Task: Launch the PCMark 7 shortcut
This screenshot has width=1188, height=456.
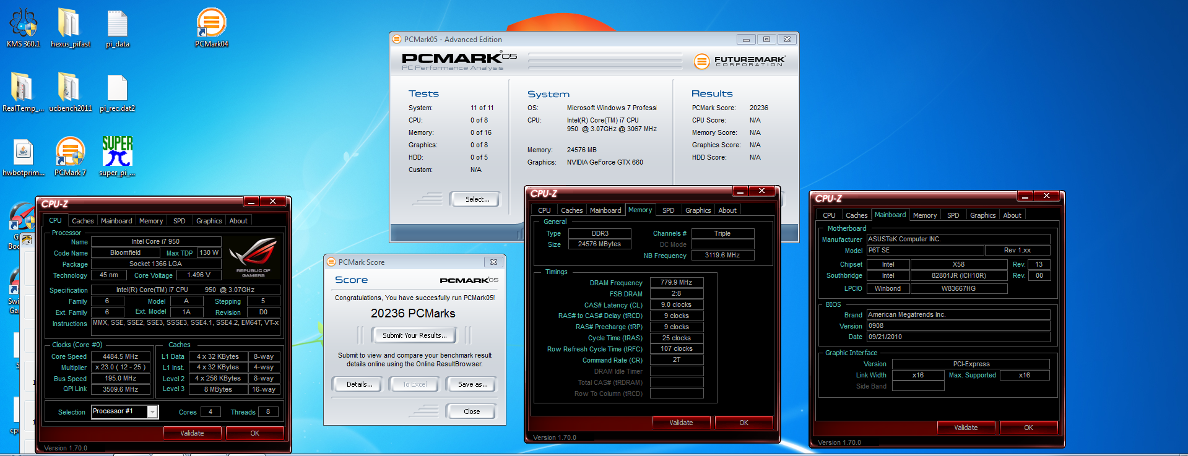Action: tap(70, 157)
